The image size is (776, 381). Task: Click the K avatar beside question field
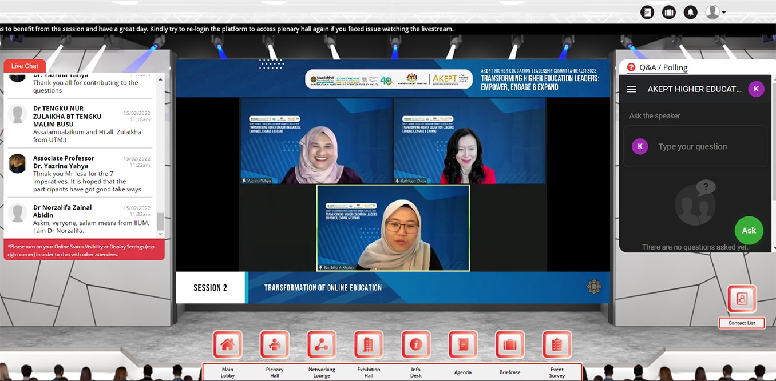pyautogui.click(x=640, y=146)
